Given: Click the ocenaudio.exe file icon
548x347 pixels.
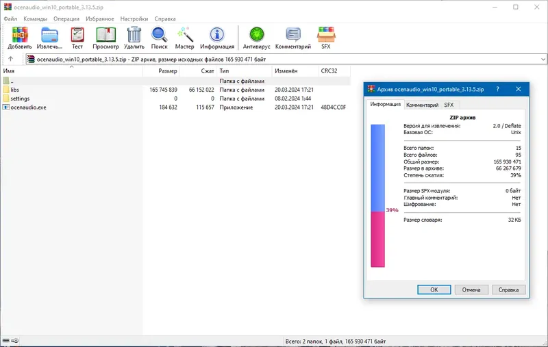Looking at the screenshot, I should pyautogui.click(x=6, y=107).
